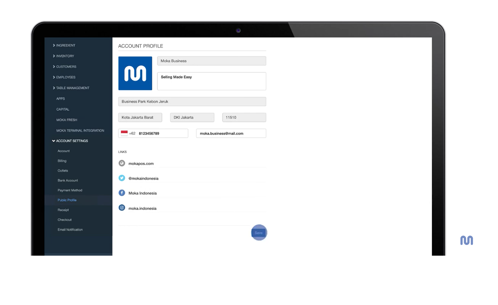Open Table Management in sidebar
498x305 pixels.
coord(72,88)
